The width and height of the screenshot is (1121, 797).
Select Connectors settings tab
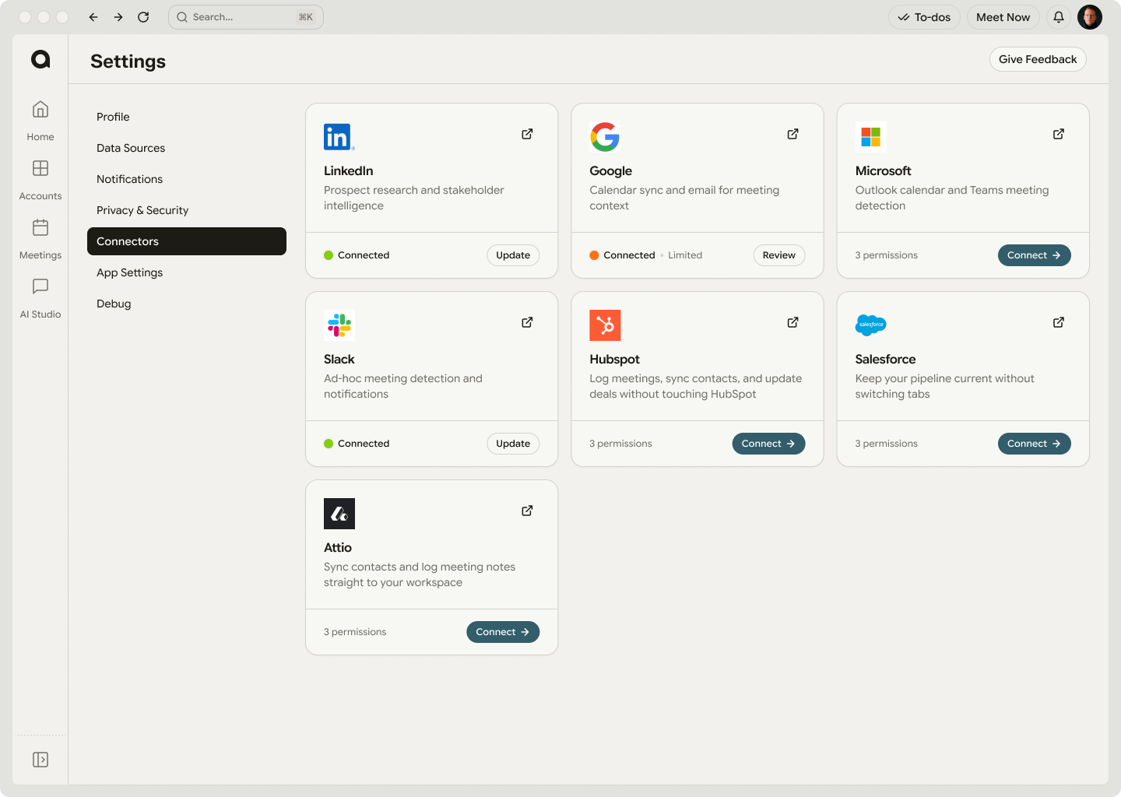pyautogui.click(x=187, y=241)
